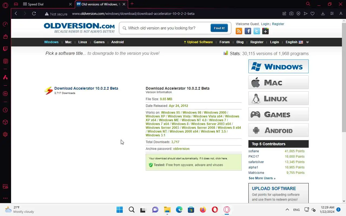Click the browser reload button

34,13
